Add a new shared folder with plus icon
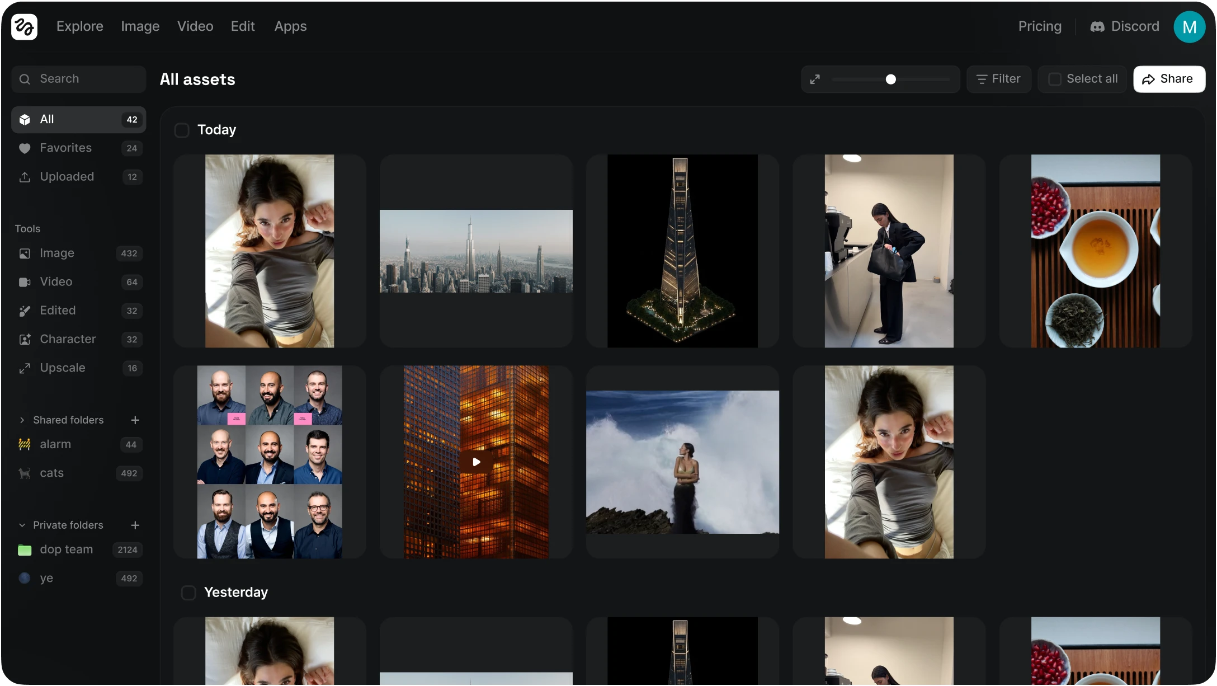The width and height of the screenshot is (1217, 686). (x=135, y=420)
